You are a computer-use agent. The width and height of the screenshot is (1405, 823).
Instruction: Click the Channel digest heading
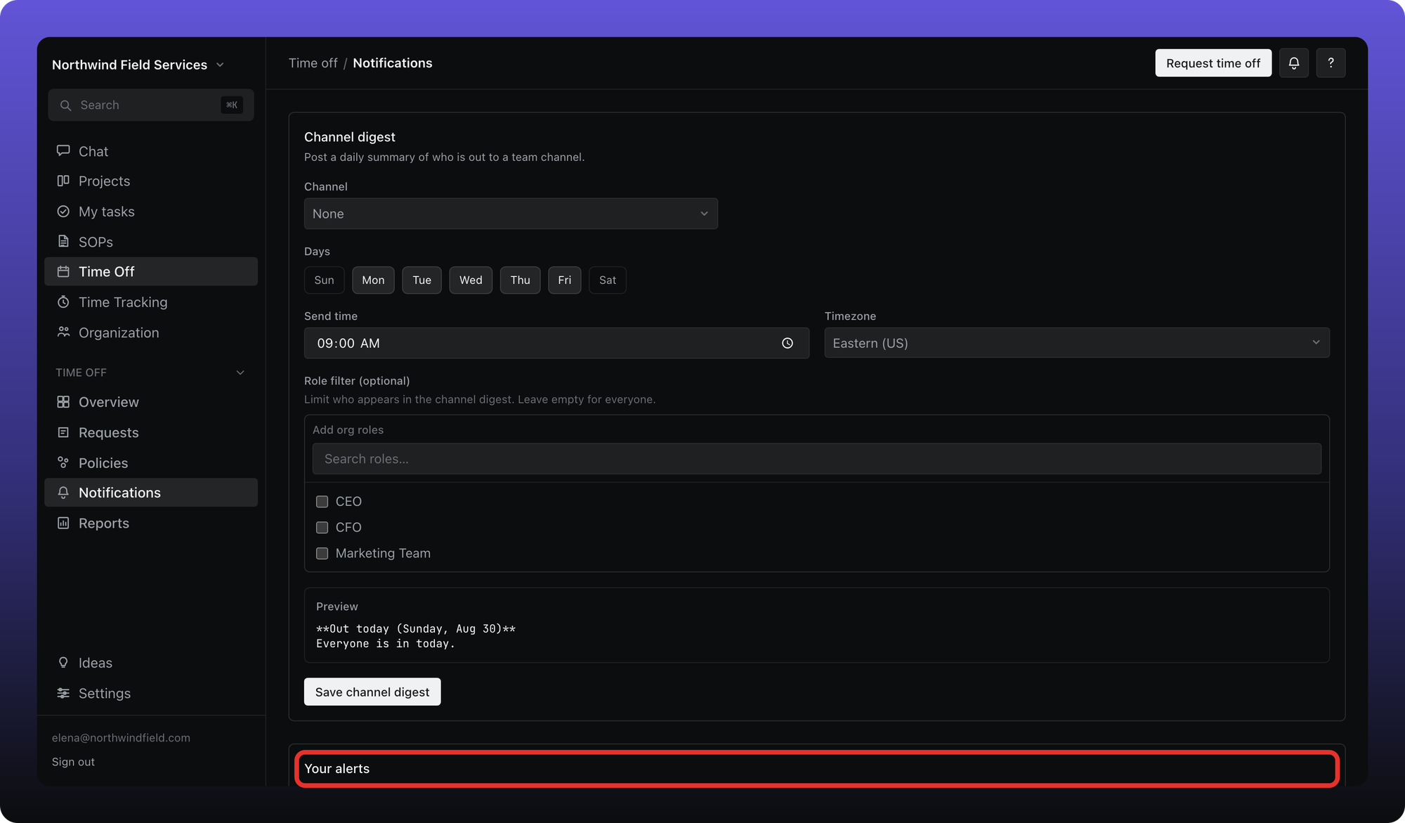pyautogui.click(x=350, y=137)
